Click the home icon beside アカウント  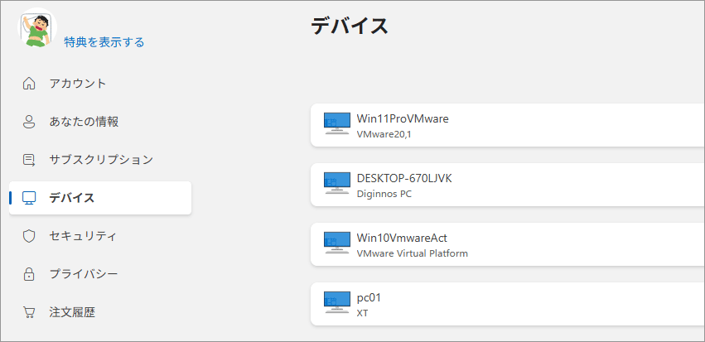click(x=29, y=84)
